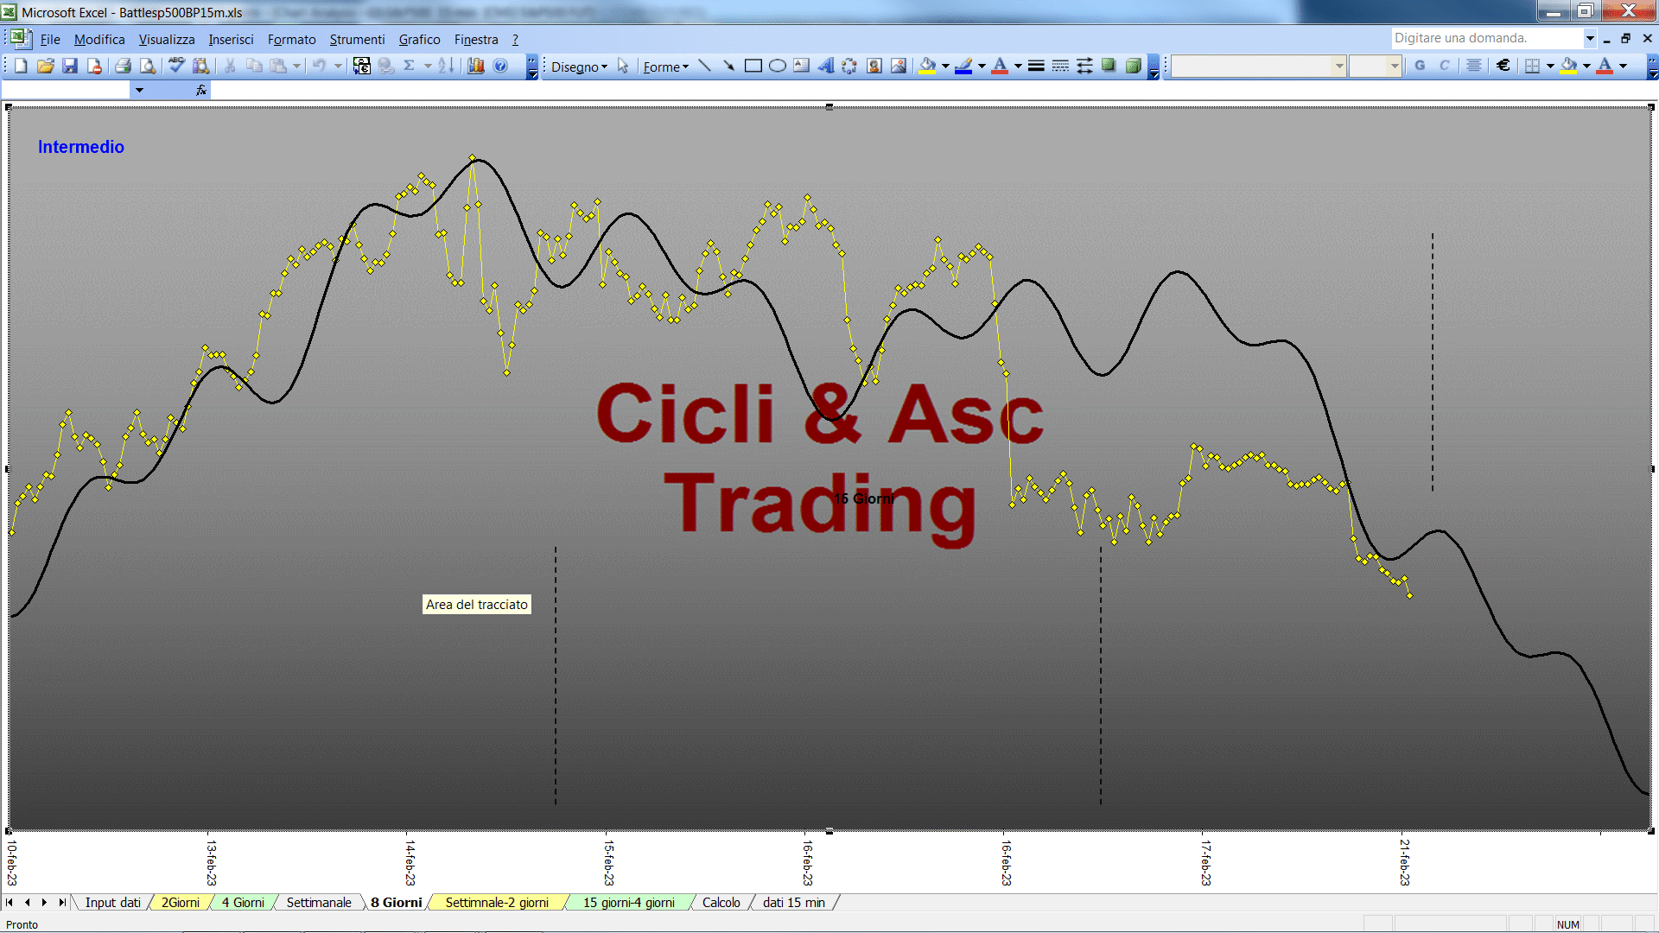Insert a Text Box
The width and height of the screenshot is (1659, 933).
coord(802,66)
